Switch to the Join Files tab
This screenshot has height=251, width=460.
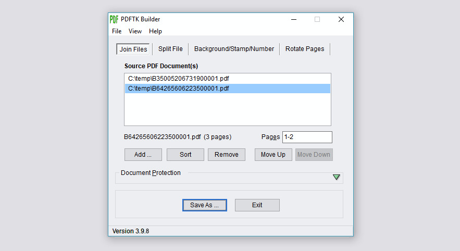133,49
